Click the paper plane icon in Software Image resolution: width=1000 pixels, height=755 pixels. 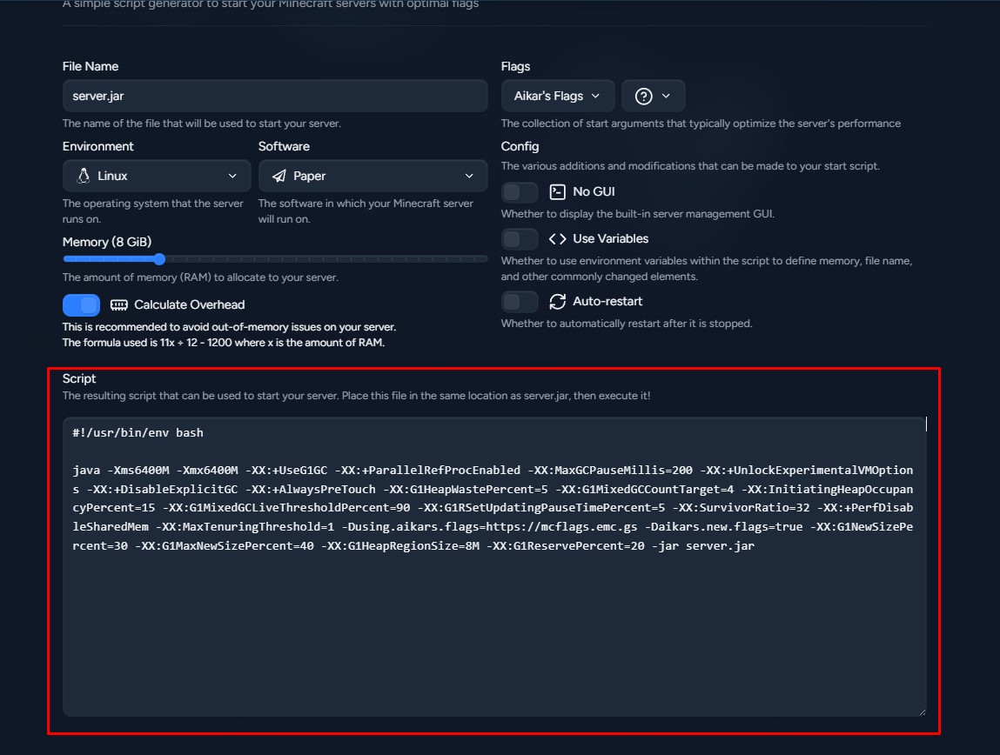point(279,176)
